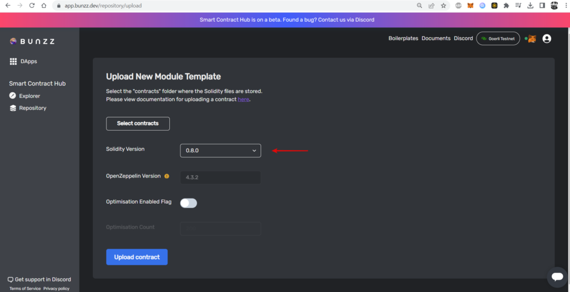
Task: Open the yellow-black square extension icon
Action: pos(494,6)
